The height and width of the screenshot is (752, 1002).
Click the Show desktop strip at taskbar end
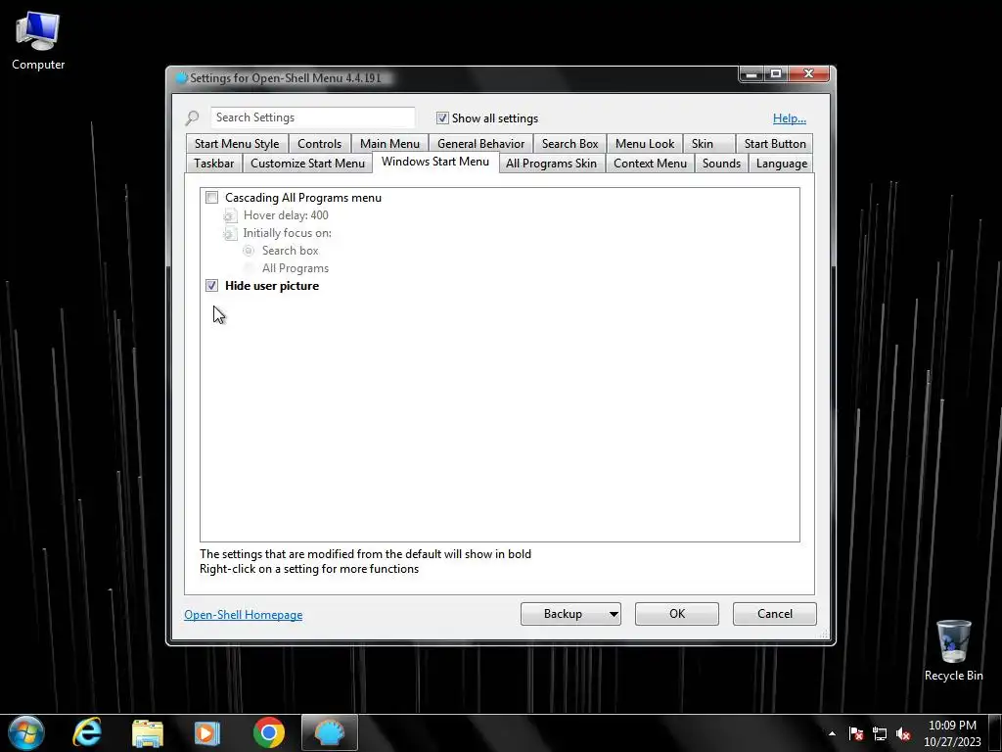click(x=997, y=733)
